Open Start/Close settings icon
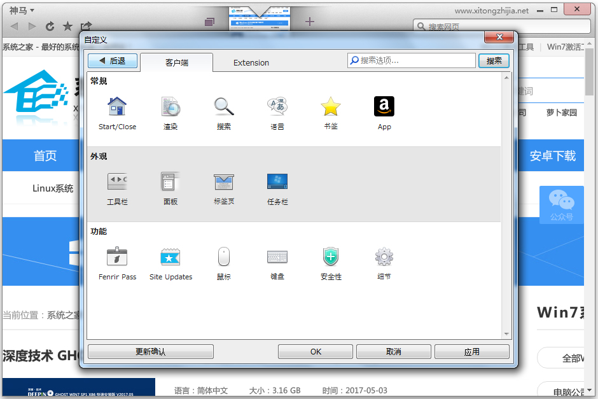598x399 pixels. click(x=117, y=106)
